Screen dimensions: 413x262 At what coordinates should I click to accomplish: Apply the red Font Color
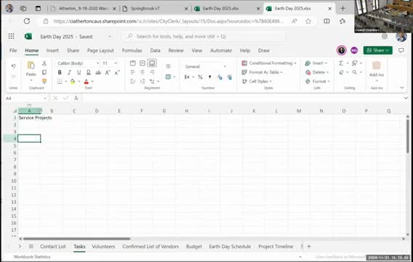[x=86, y=82]
